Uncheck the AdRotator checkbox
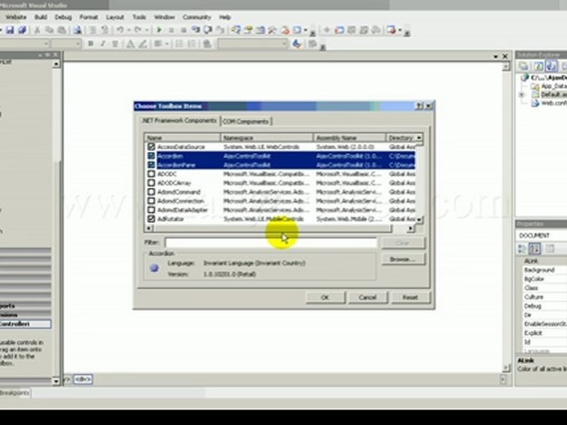The image size is (567, 425). click(151, 219)
